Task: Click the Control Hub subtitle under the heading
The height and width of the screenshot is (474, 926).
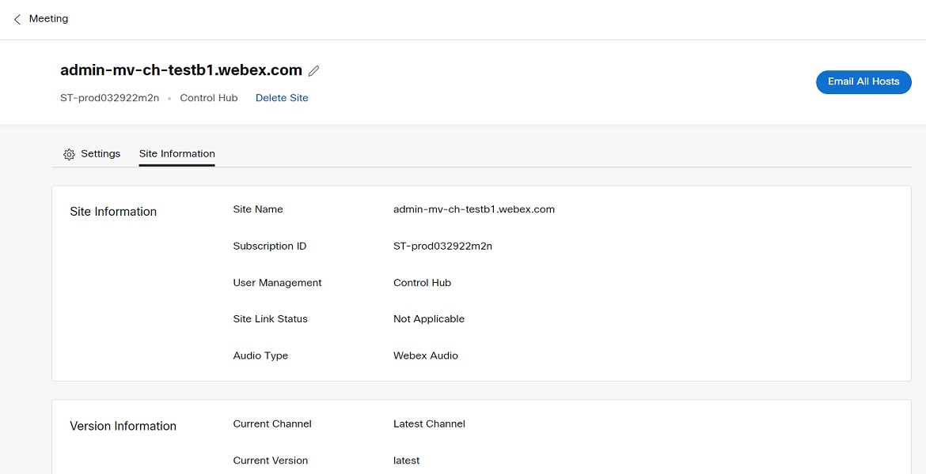Action: 209,98
